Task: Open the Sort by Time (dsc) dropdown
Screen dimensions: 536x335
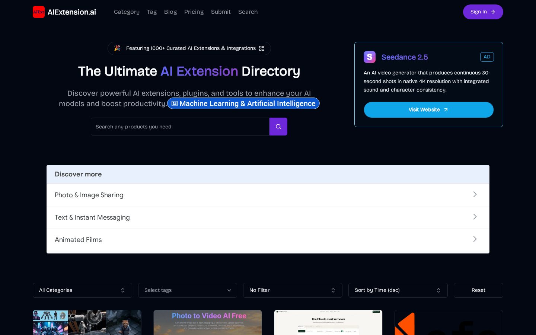Action: click(x=398, y=290)
